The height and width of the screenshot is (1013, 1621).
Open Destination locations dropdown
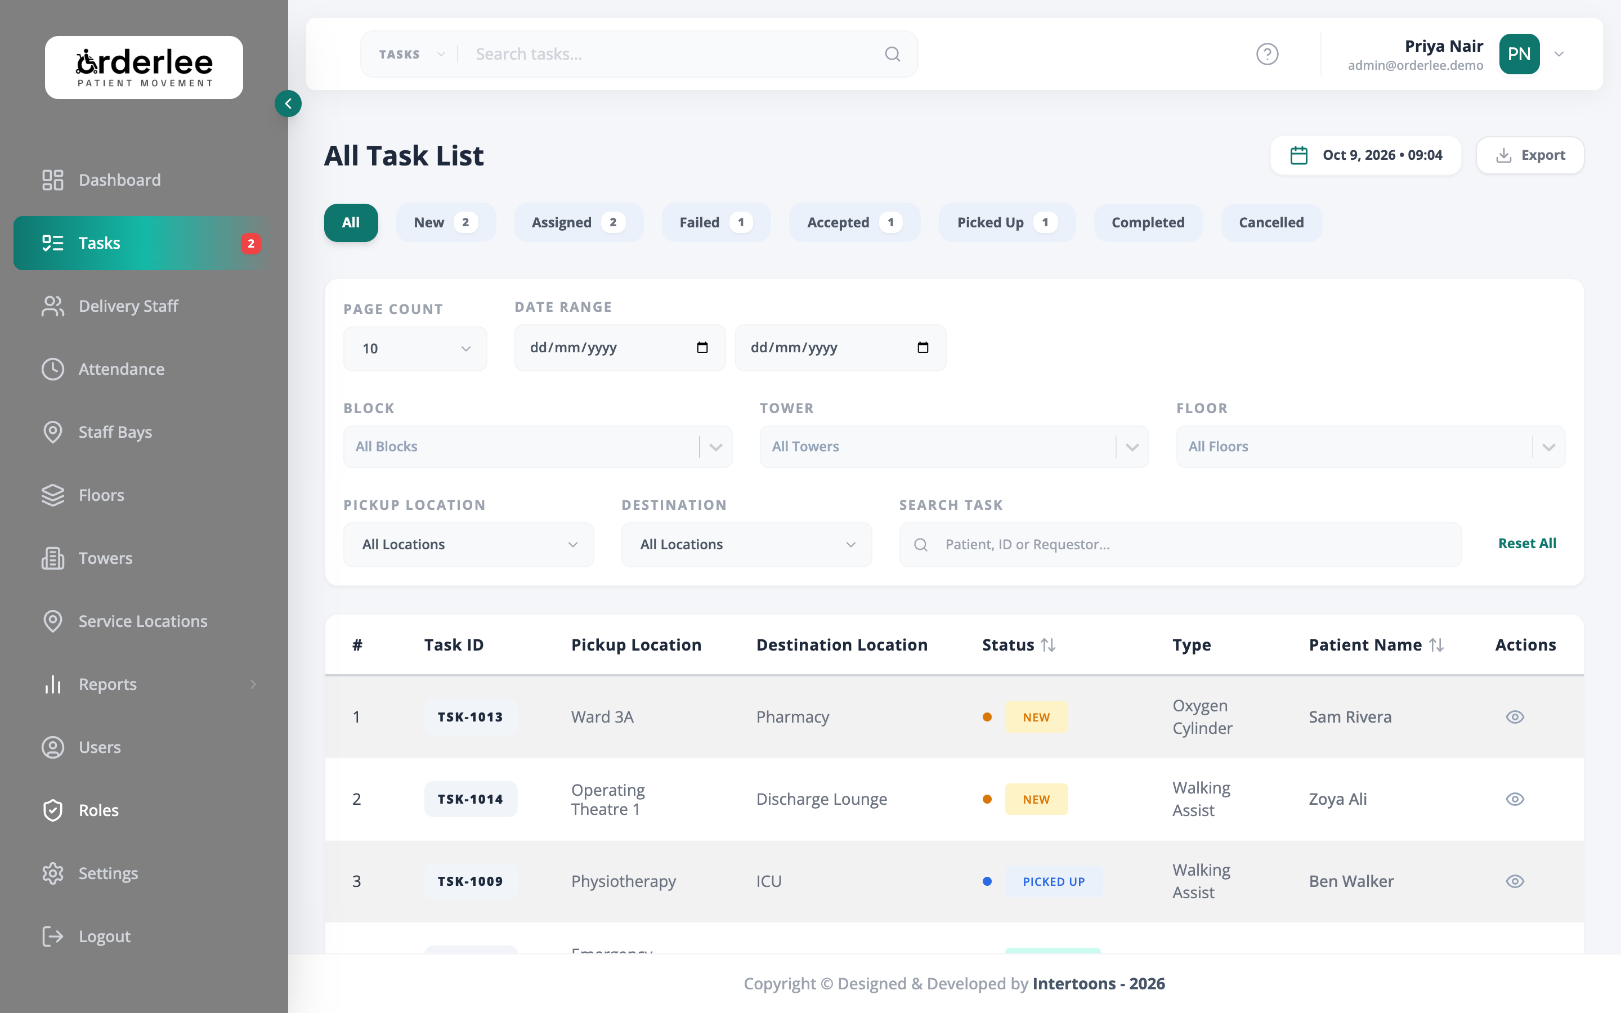click(746, 544)
